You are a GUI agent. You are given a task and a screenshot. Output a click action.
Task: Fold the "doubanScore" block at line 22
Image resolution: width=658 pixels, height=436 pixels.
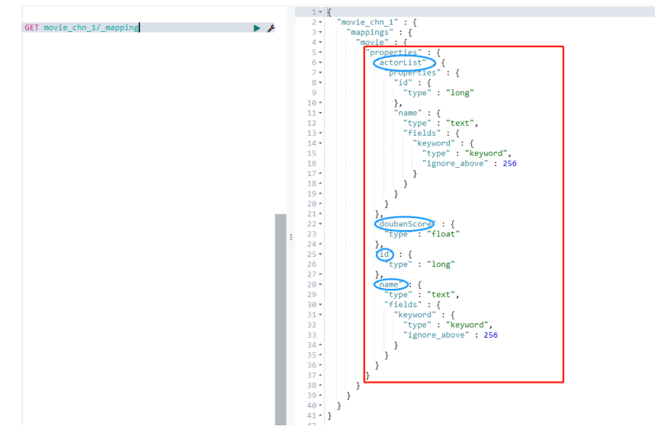[320, 224]
